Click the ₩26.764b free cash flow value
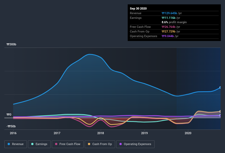 pyautogui.click(x=169, y=27)
